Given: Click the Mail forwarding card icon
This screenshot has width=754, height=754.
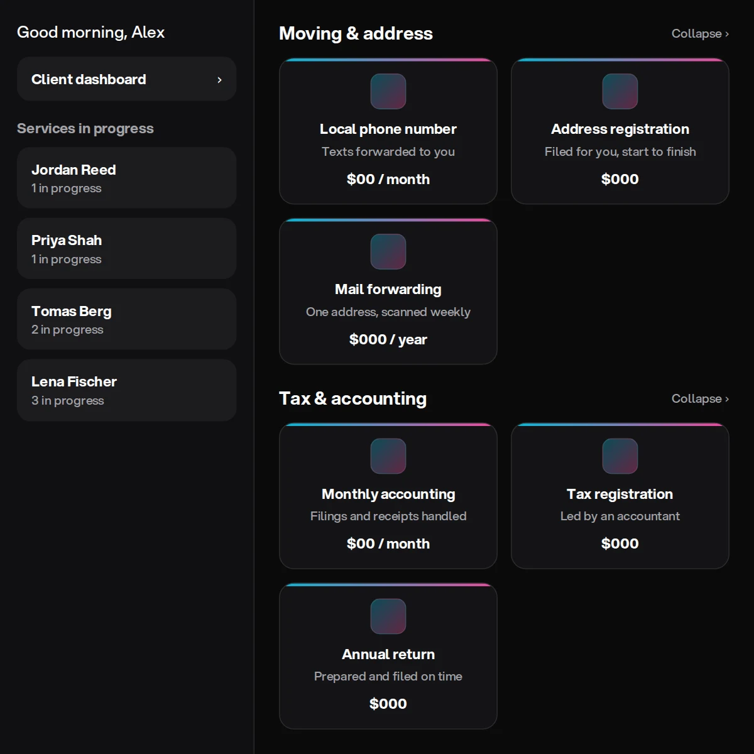Looking at the screenshot, I should pos(388,251).
